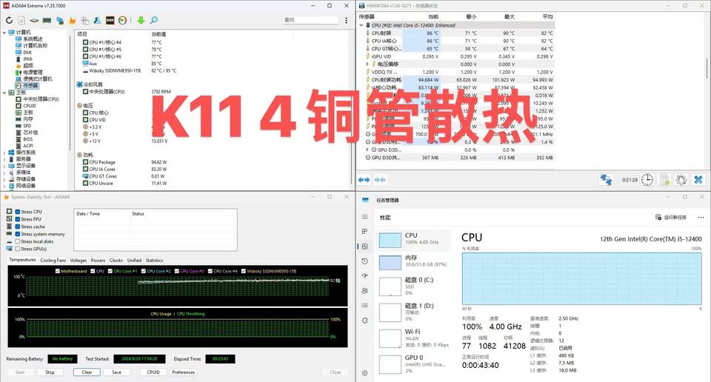The height and width of the screenshot is (382, 711).
Task: Open AIDA64 three-dot options menu
Action: point(347,21)
